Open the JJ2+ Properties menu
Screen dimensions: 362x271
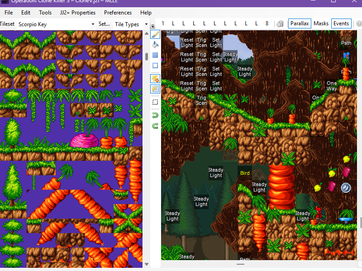pyautogui.click(x=78, y=13)
